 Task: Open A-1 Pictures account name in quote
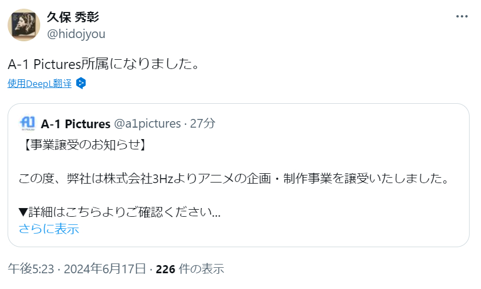(x=76, y=124)
